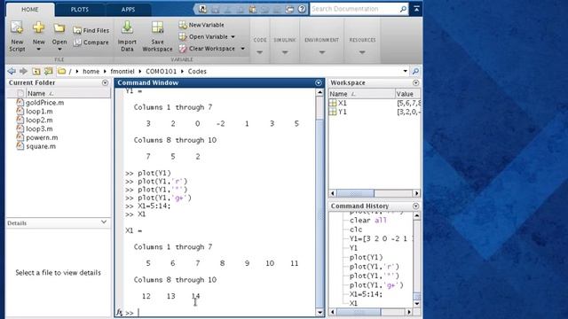Switch to the PLOTS tab

coord(80,10)
